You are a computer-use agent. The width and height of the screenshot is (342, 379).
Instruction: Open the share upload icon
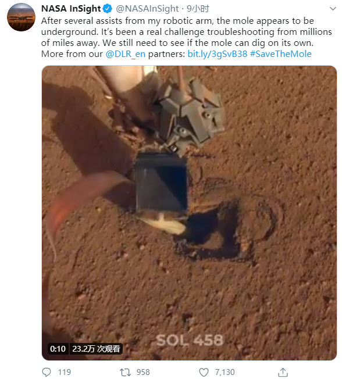(x=283, y=372)
